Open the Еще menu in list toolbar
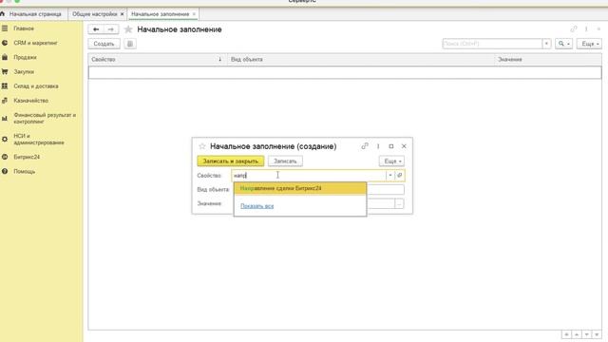This screenshot has height=342, width=608. (x=589, y=44)
